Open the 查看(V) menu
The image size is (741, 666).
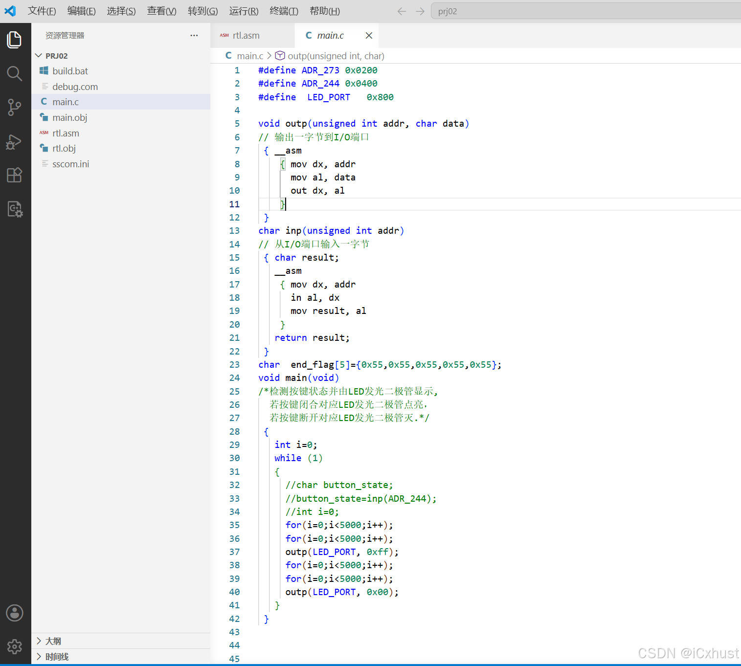(161, 11)
